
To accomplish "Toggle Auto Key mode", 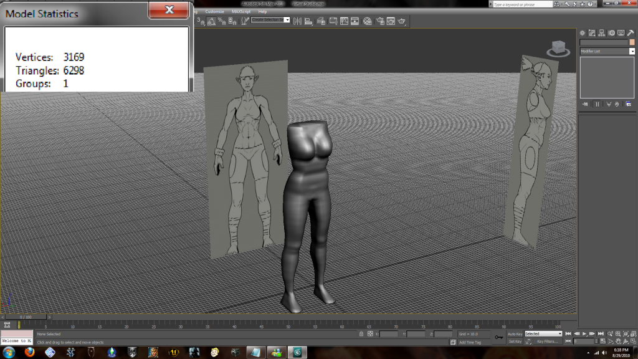I will point(515,334).
